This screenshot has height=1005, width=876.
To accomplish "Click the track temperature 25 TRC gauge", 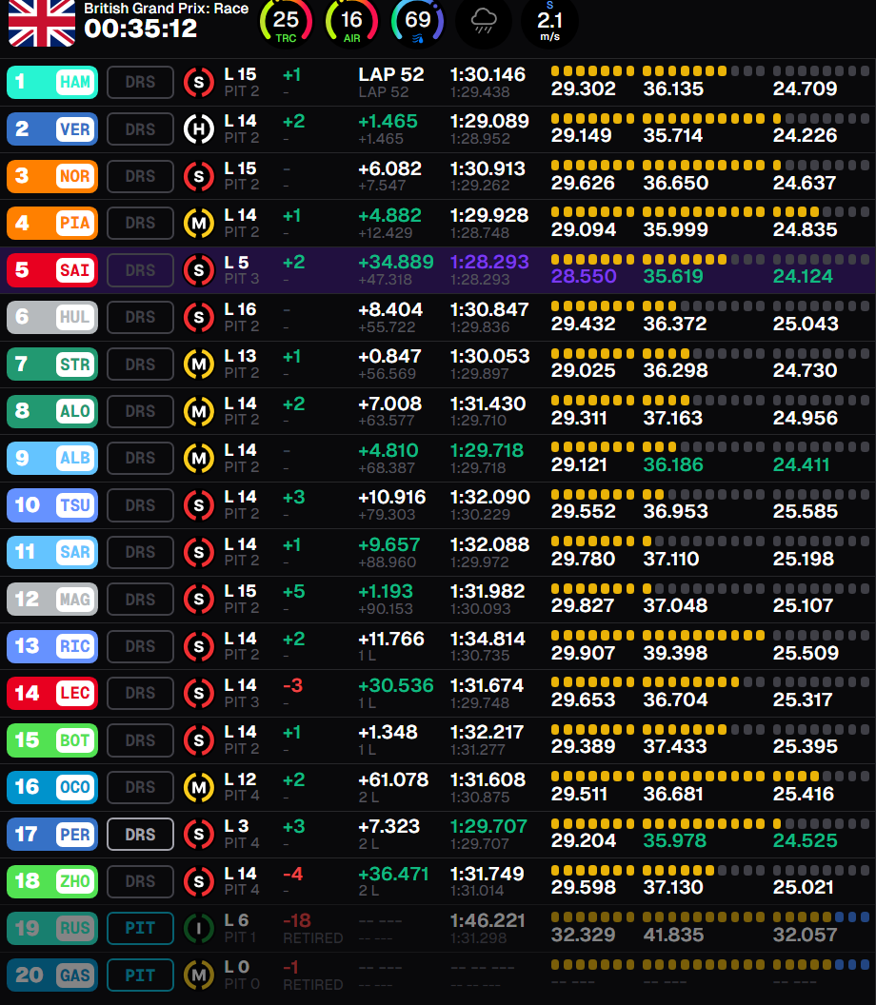I will pyautogui.click(x=286, y=23).
